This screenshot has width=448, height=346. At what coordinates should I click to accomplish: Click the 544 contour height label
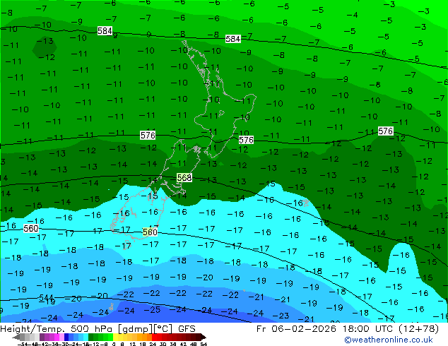point(46,297)
